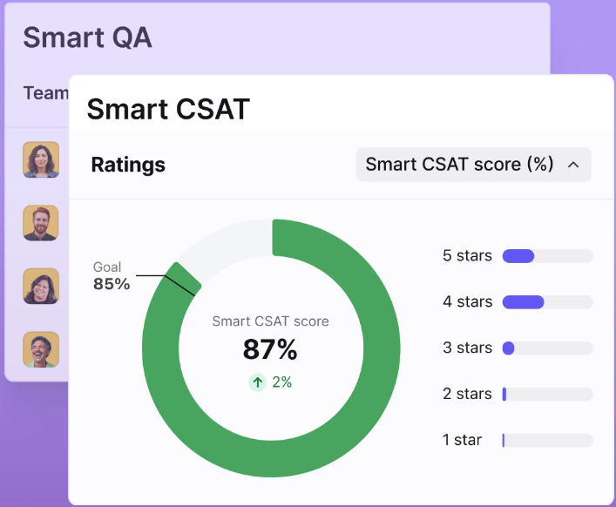The image size is (616, 507).
Task: Select the third avatar of the smiling woman
Action: (41, 287)
